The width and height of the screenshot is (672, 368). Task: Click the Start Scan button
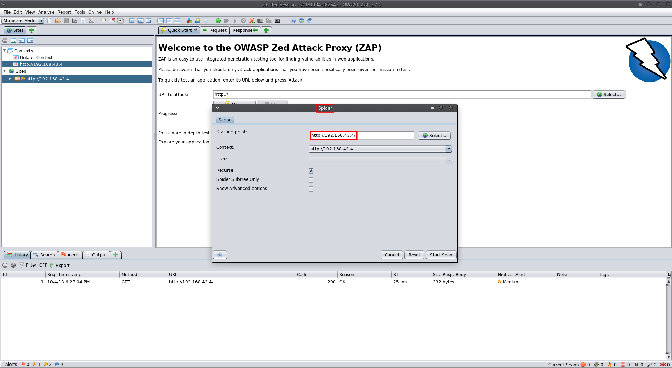coord(441,255)
